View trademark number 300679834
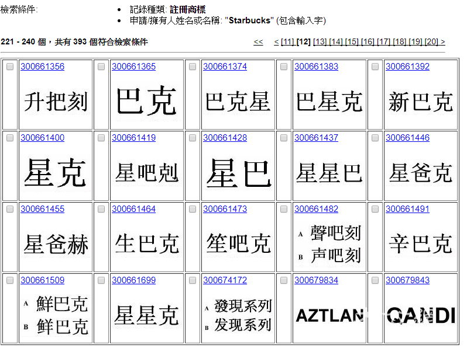 click(316, 280)
